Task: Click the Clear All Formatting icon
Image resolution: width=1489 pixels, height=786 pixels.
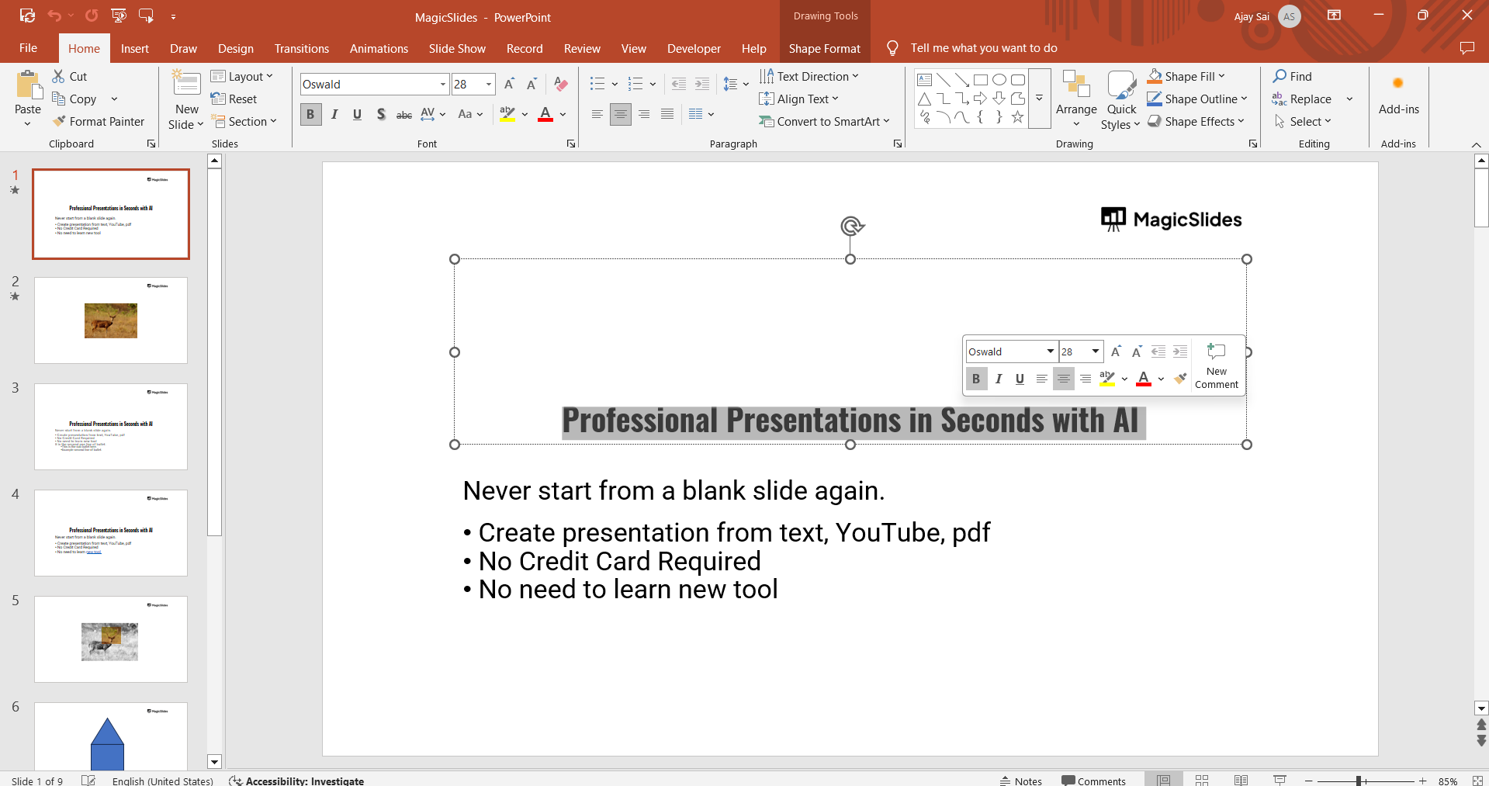Action: click(561, 84)
